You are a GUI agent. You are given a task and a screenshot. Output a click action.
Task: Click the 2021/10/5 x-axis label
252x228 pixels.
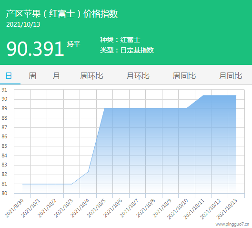pyautogui.click(x=96, y=208)
